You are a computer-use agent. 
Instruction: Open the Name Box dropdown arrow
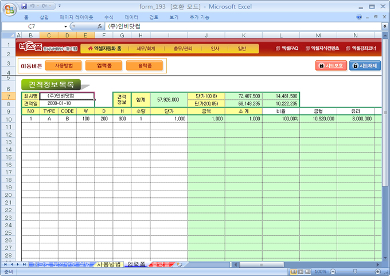pos(65,26)
